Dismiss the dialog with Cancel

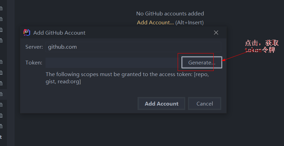click(205, 104)
